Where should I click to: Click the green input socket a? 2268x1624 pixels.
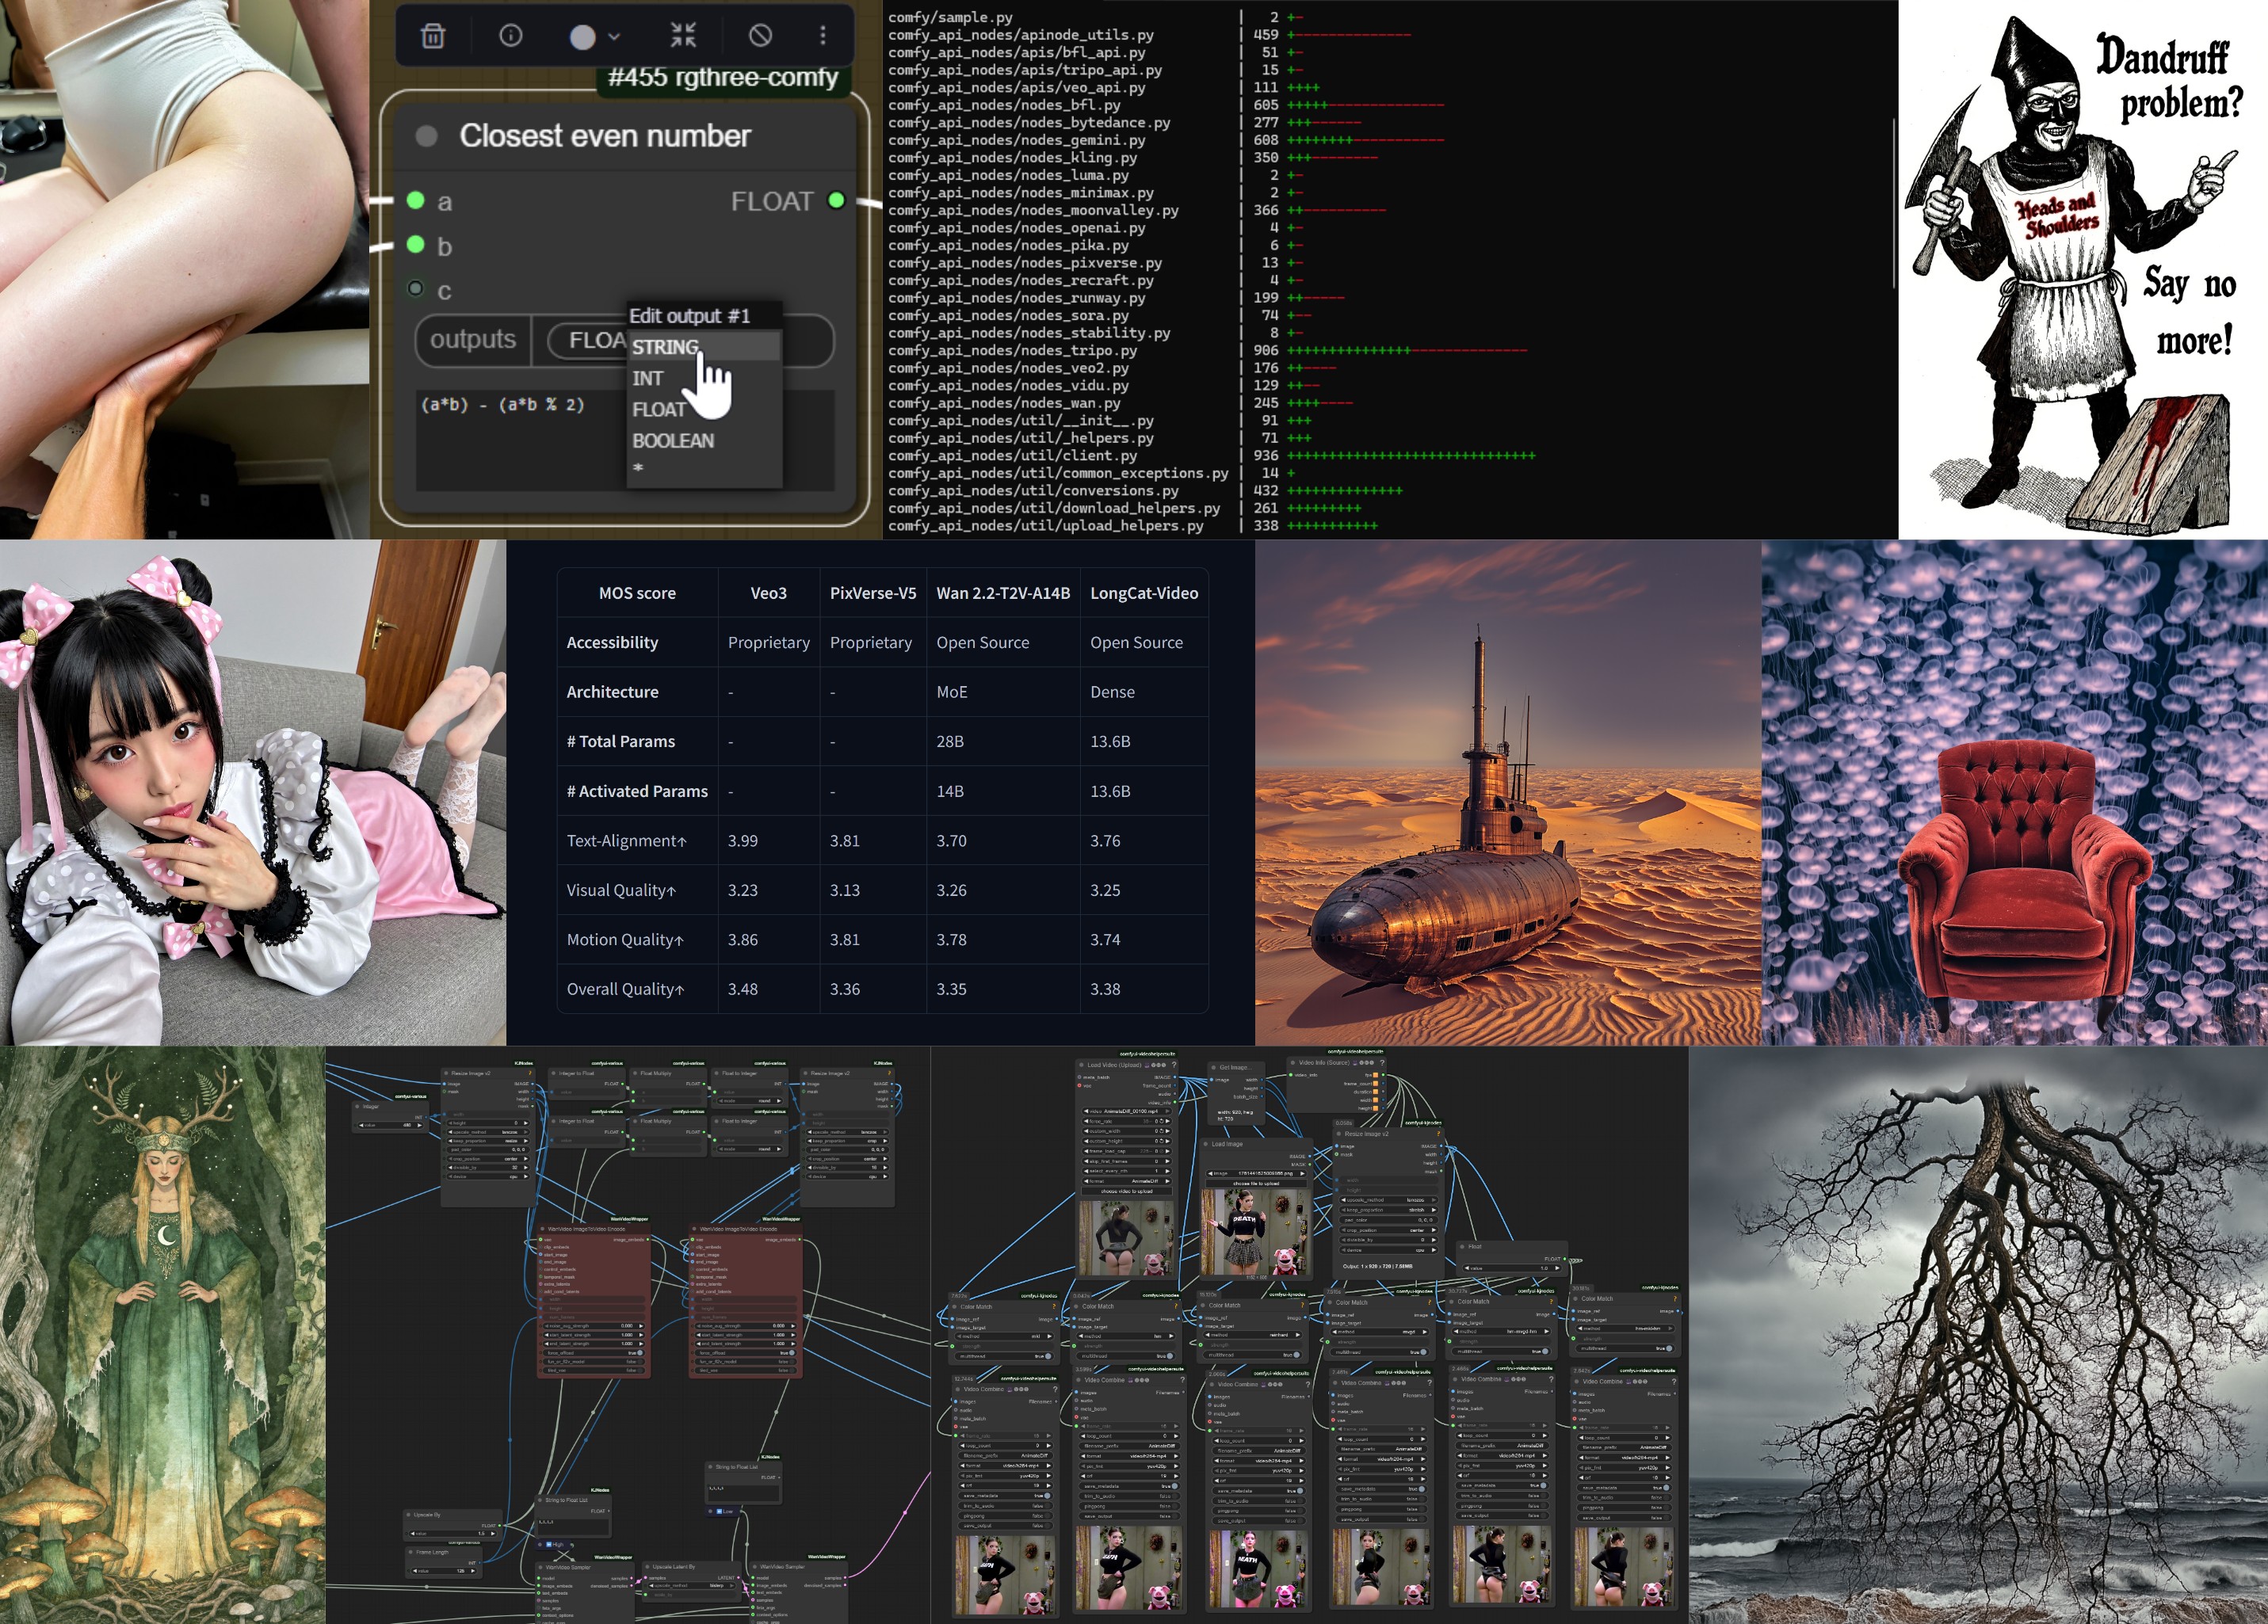[x=416, y=201]
